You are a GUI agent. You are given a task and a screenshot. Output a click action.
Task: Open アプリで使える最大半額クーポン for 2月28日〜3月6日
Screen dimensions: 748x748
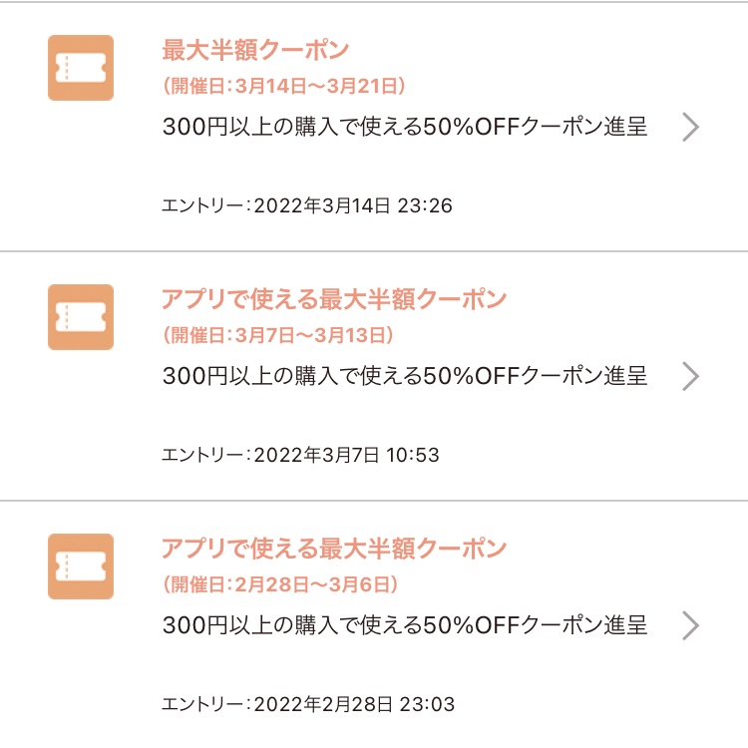334,549
